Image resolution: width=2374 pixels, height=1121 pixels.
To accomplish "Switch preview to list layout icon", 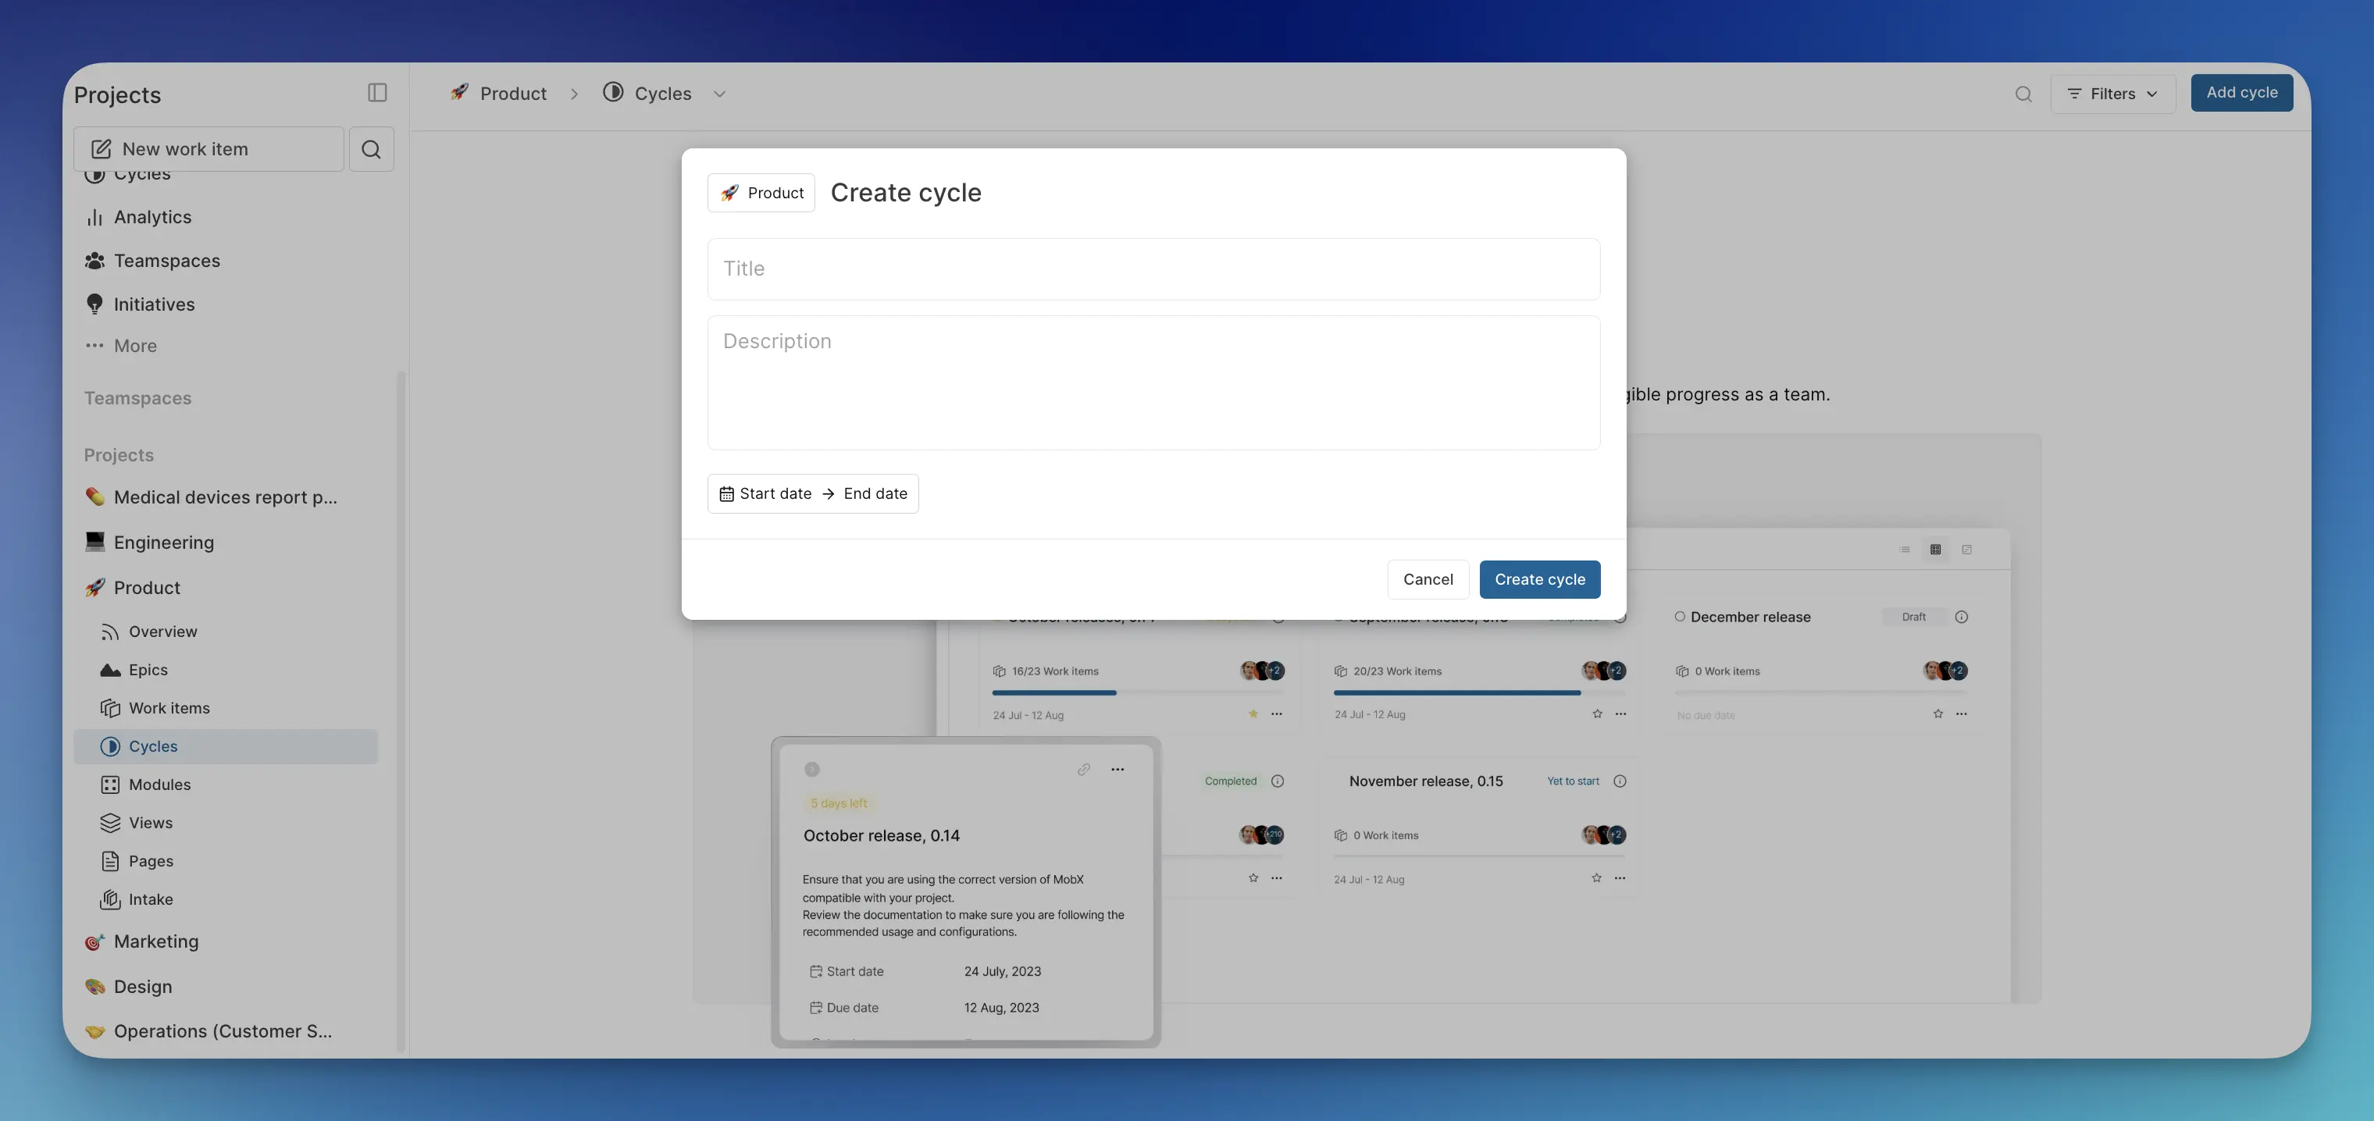I will [1905, 550].
